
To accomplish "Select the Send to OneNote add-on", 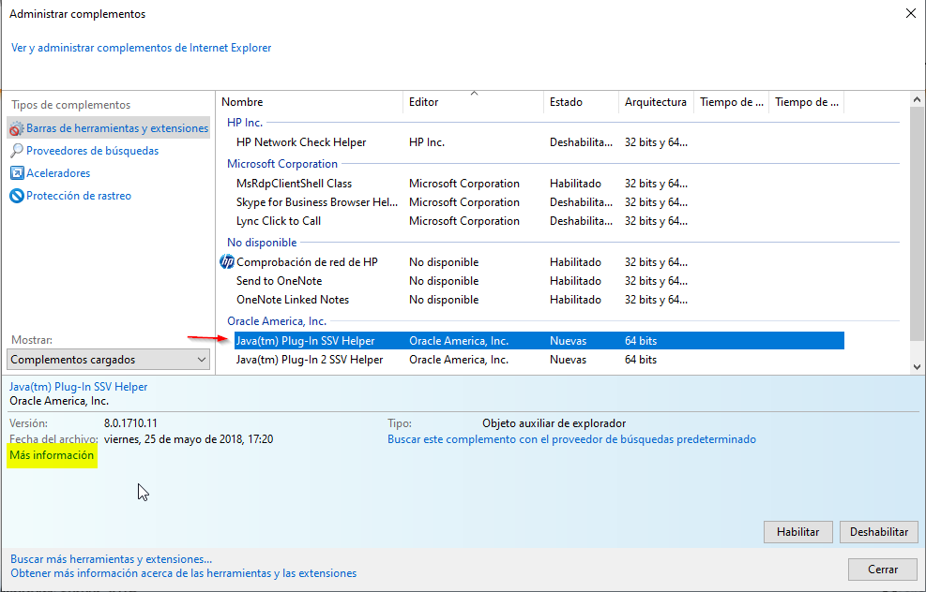I will point(280,281).
